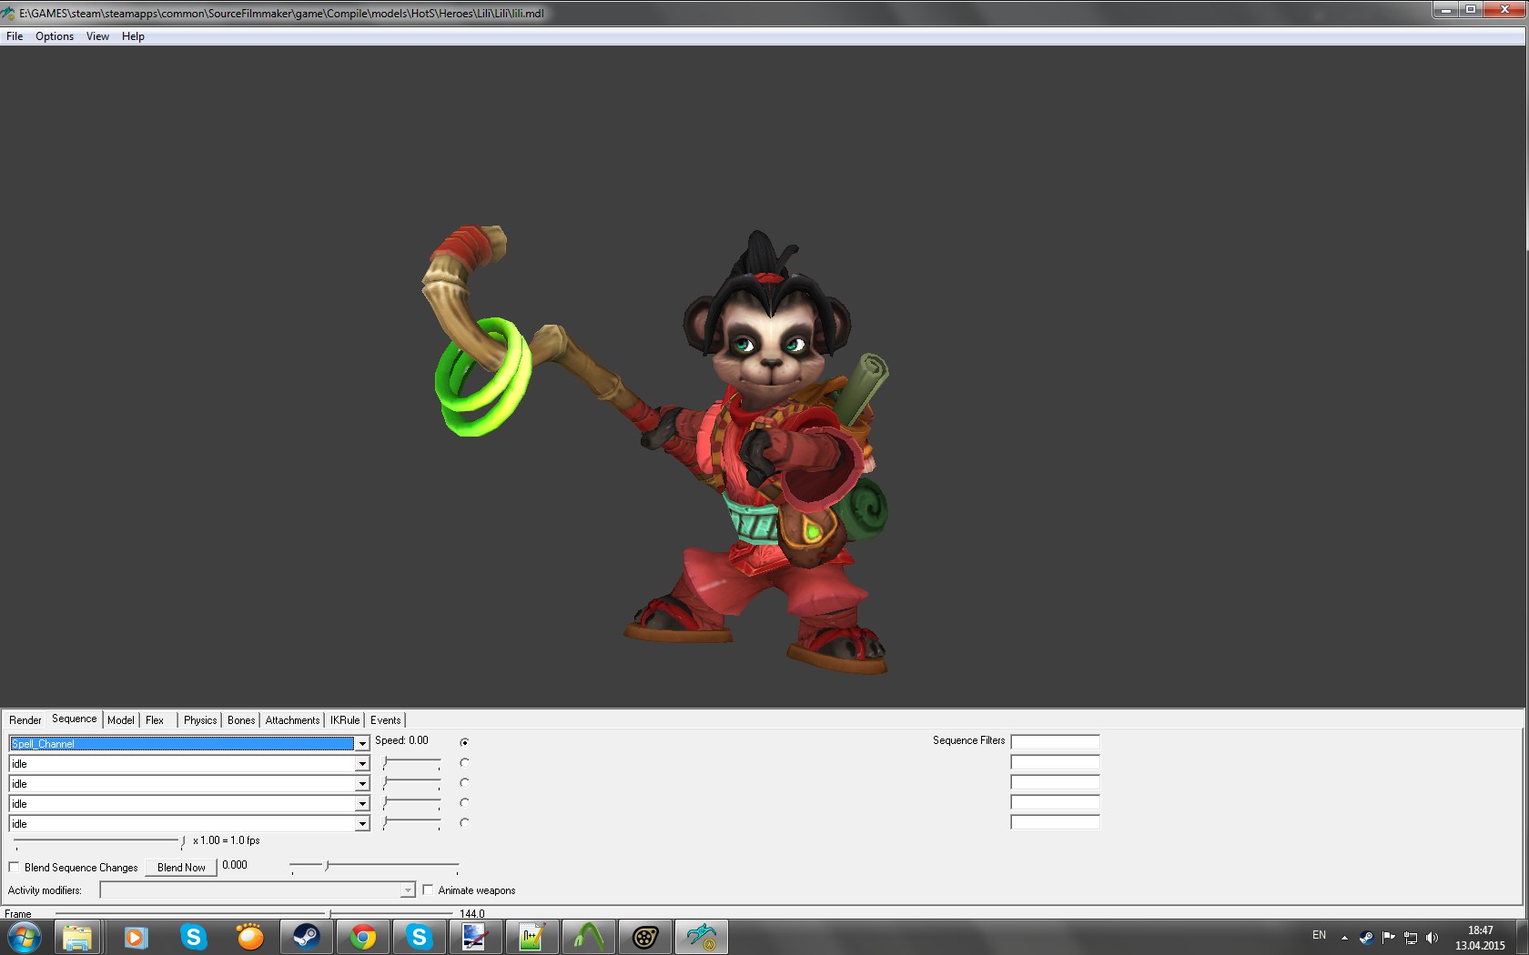Open the View menu
This screenshot has width=1529, height=955.
point(97,36)
